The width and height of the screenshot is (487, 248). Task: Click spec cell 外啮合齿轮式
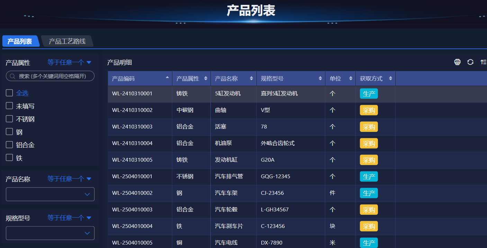(278, 143)
